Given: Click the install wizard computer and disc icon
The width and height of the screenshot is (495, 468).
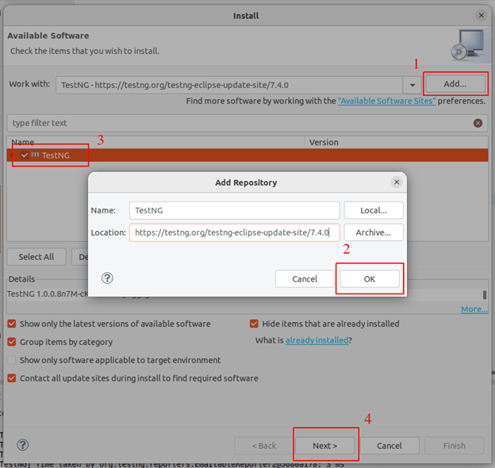Looking at the screenshot, I should point(467,44).
